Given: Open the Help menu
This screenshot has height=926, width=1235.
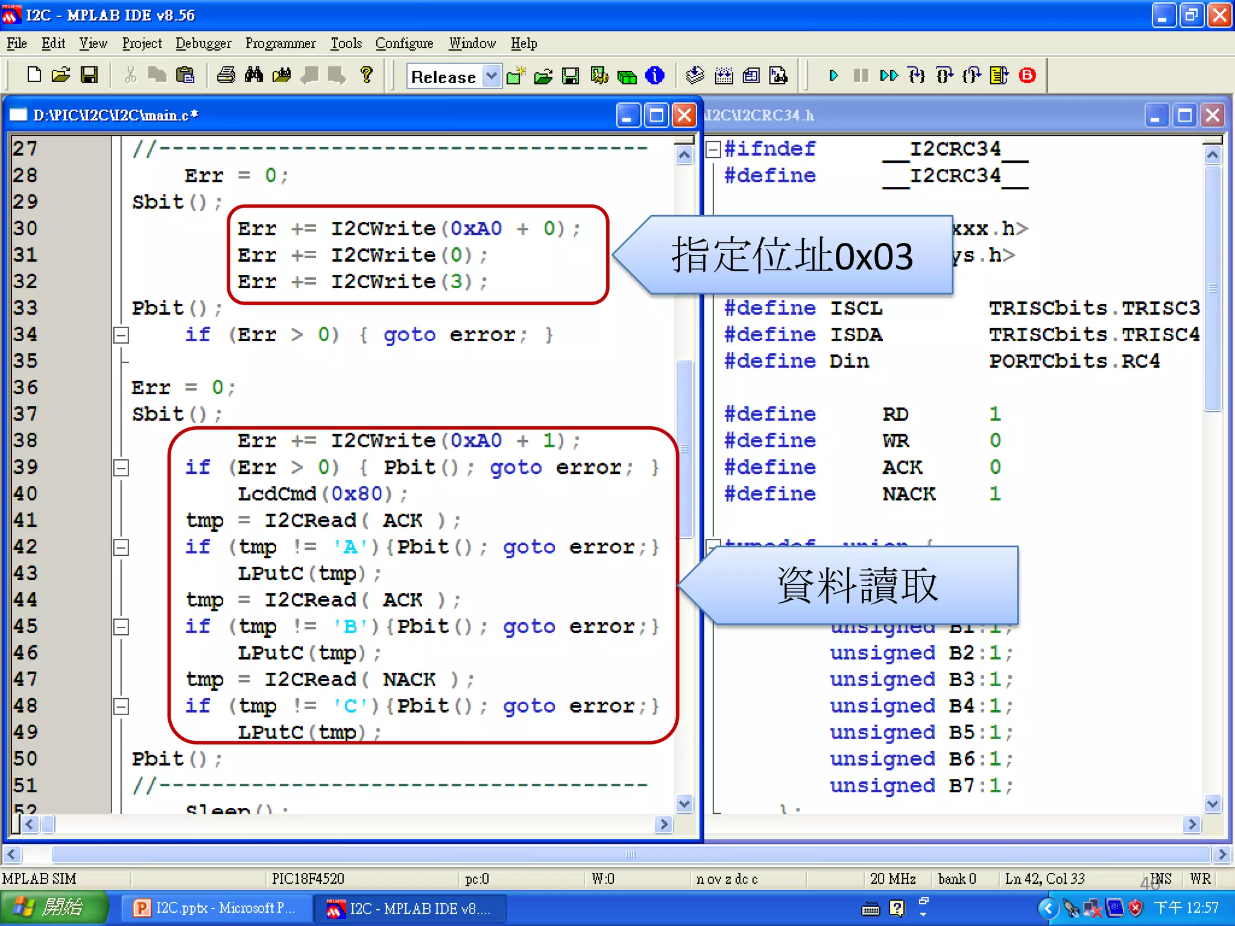Looking at the screenshot, I should tap(523, 44).
